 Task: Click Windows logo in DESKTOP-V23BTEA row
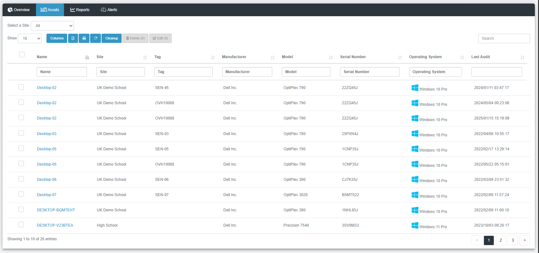coord(415,225)
